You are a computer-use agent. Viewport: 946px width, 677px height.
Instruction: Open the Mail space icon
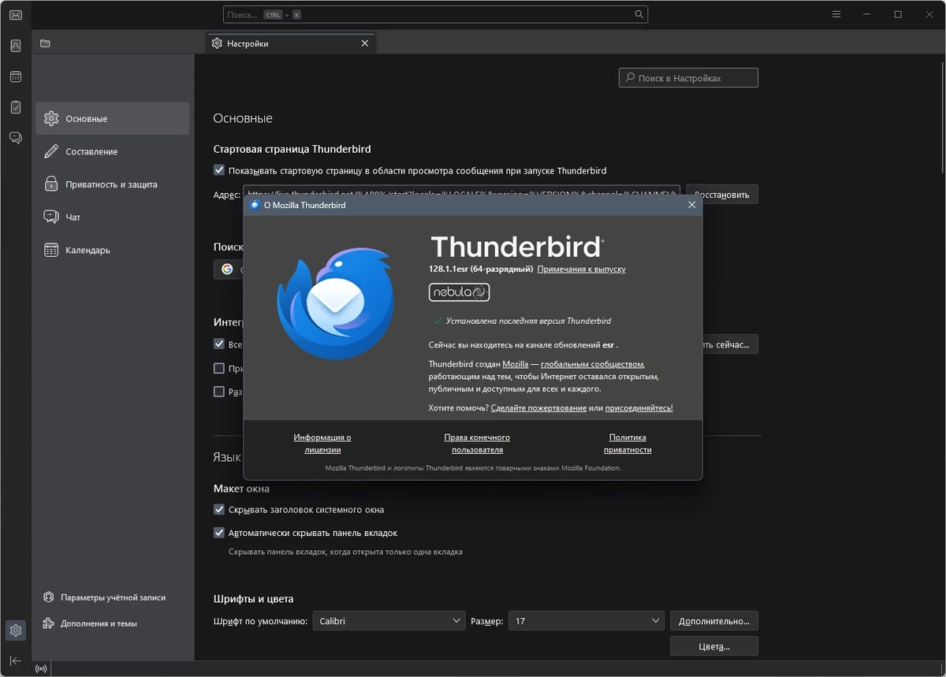coord(15,15)
